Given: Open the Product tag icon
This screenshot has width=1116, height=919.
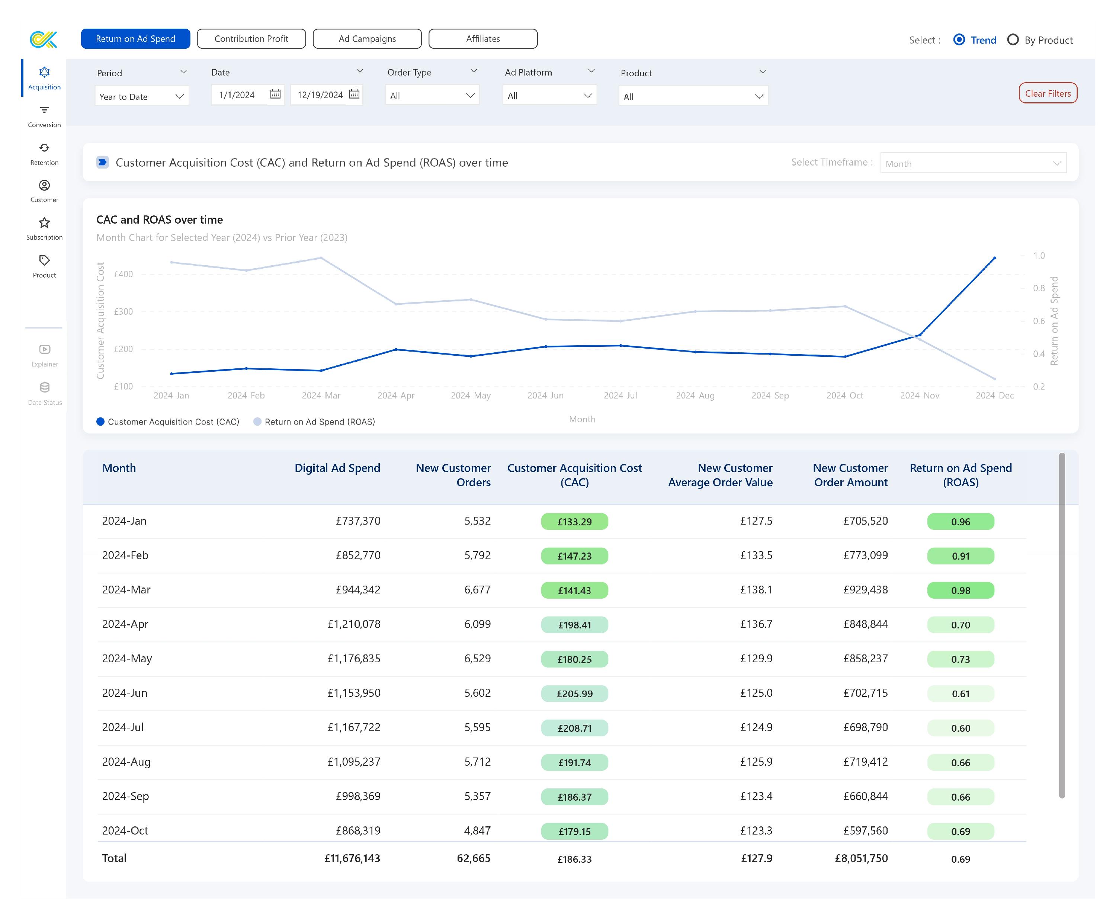Looking at the screenshot, I should [x=44, y=260].
